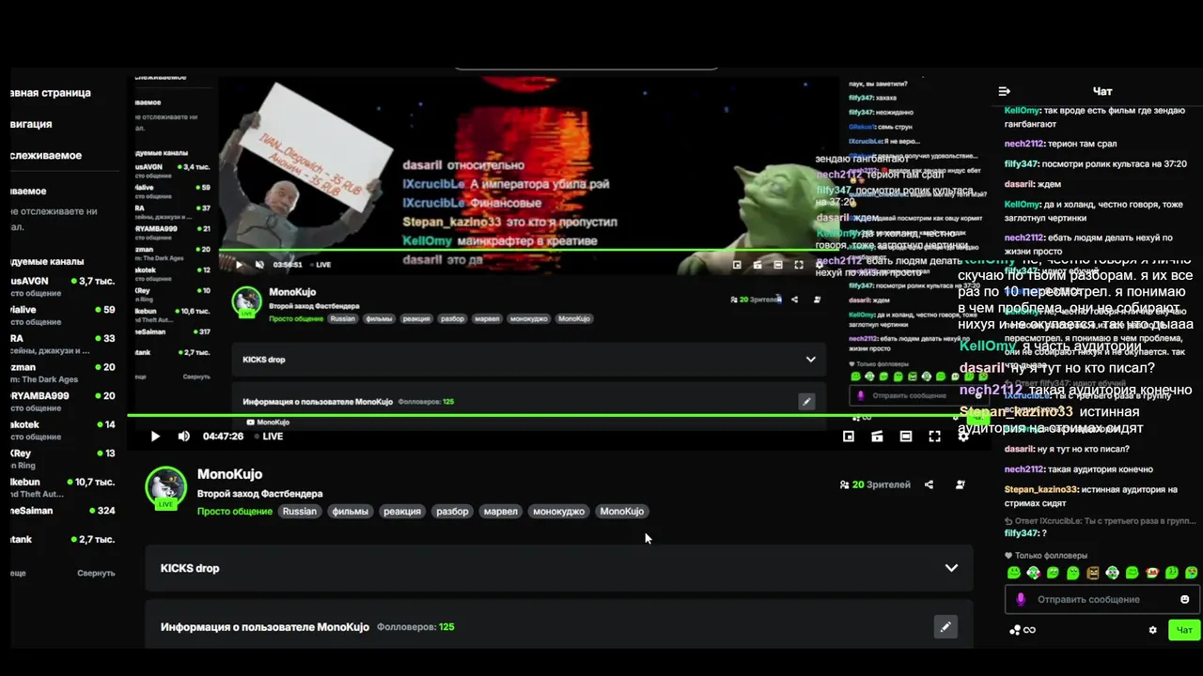The height and width of the screenshot is (676, 1203).
Task: Select the MonoKujo tag chip
Action: pyautogui.click(x=622, y=512)
